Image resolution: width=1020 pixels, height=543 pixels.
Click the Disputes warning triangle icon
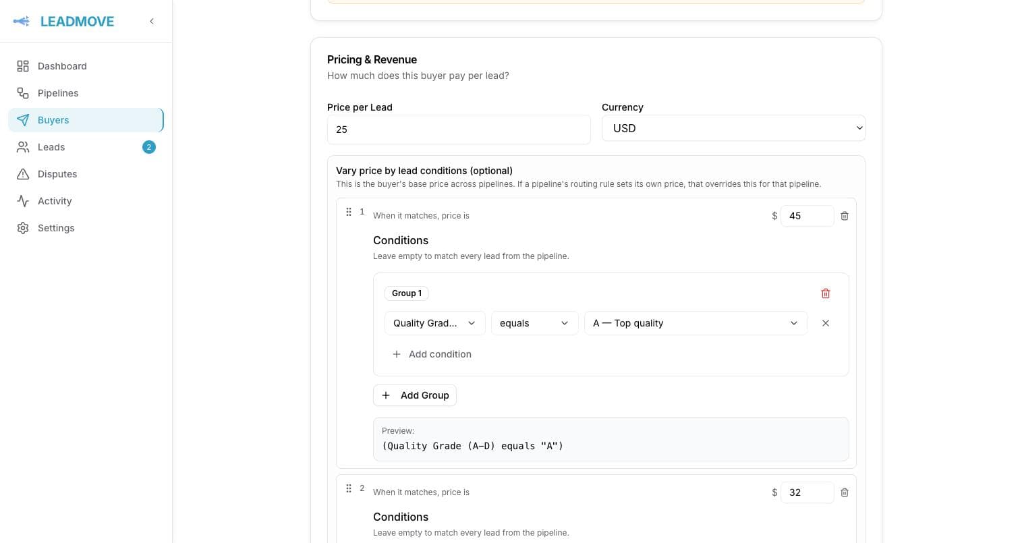click(23, 174)
